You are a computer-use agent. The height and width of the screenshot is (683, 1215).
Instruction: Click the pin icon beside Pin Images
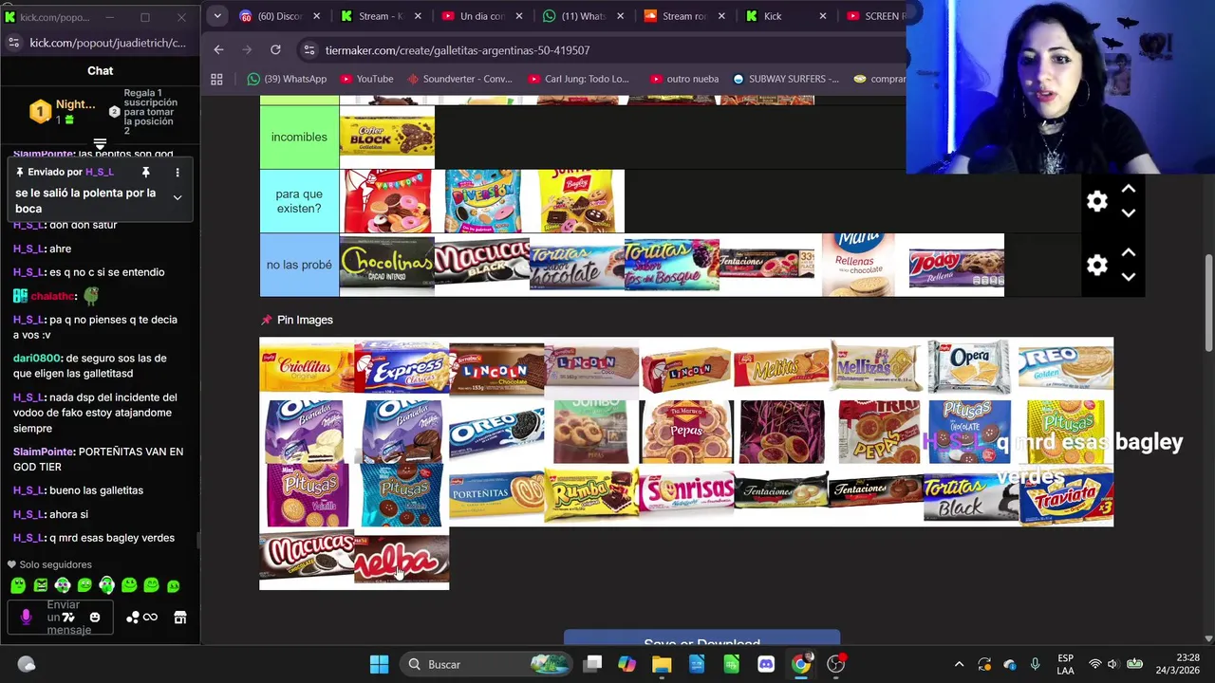[x=266, y=320]
